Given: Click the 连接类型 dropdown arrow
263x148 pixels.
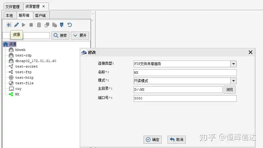Looking at the screenshot, I should pyautogui.click(x=233, y=64).
